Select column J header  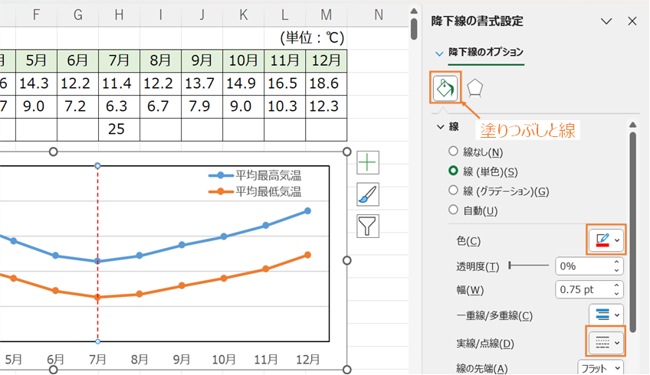tap(202, 15)
